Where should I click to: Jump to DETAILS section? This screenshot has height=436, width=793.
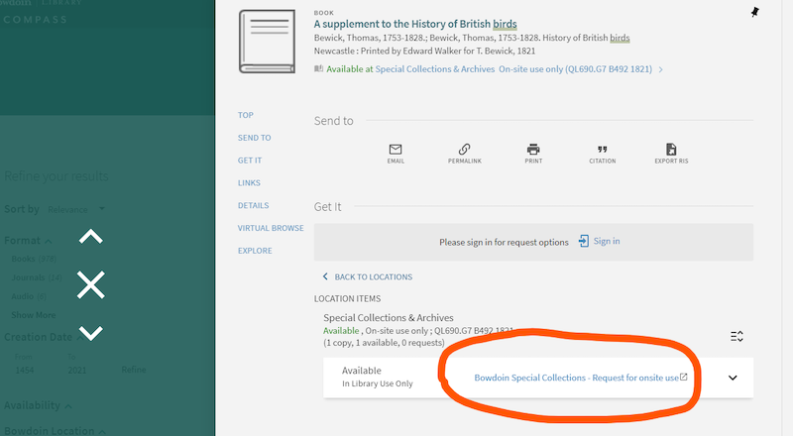pyautogui.click(x=254, y=205)
